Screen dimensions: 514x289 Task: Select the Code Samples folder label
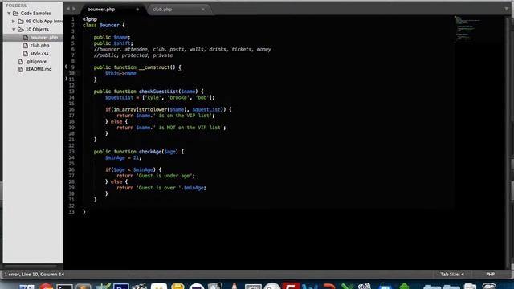35,14
